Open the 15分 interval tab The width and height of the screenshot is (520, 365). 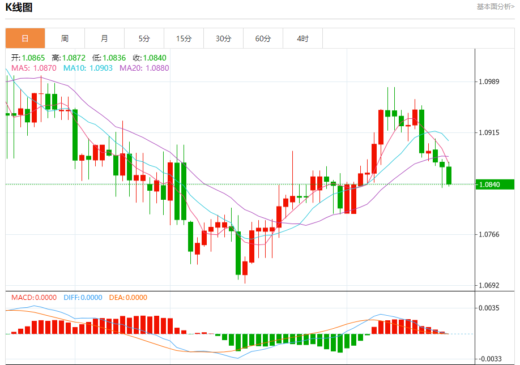click(184, 38)
